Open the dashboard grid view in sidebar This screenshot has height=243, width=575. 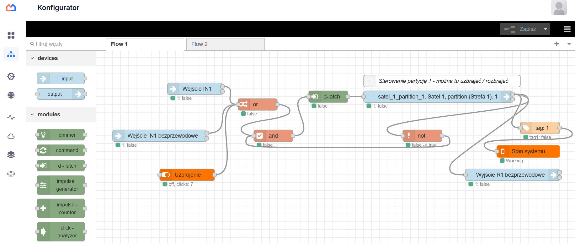[x=11, y=35]
